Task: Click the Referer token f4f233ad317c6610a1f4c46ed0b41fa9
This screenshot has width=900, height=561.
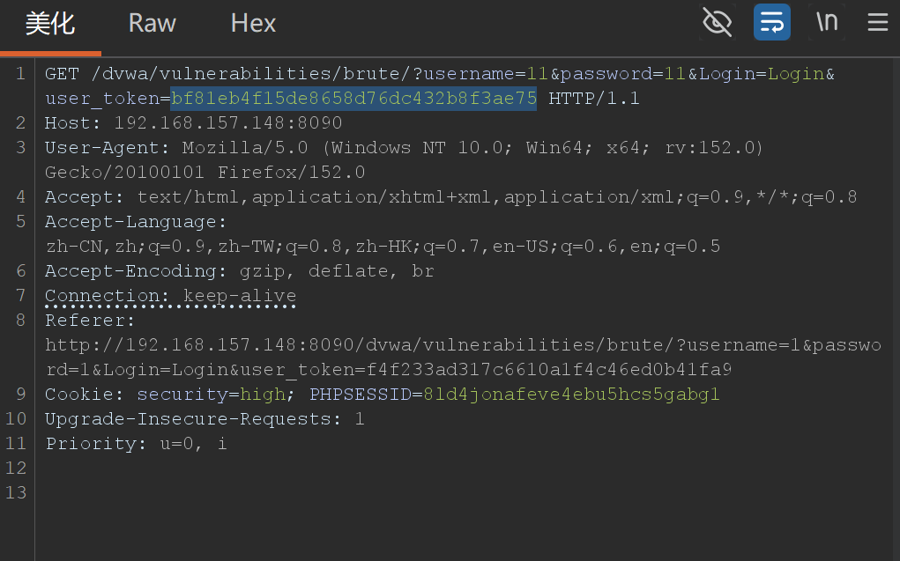Action: click(x=549, y=369)
